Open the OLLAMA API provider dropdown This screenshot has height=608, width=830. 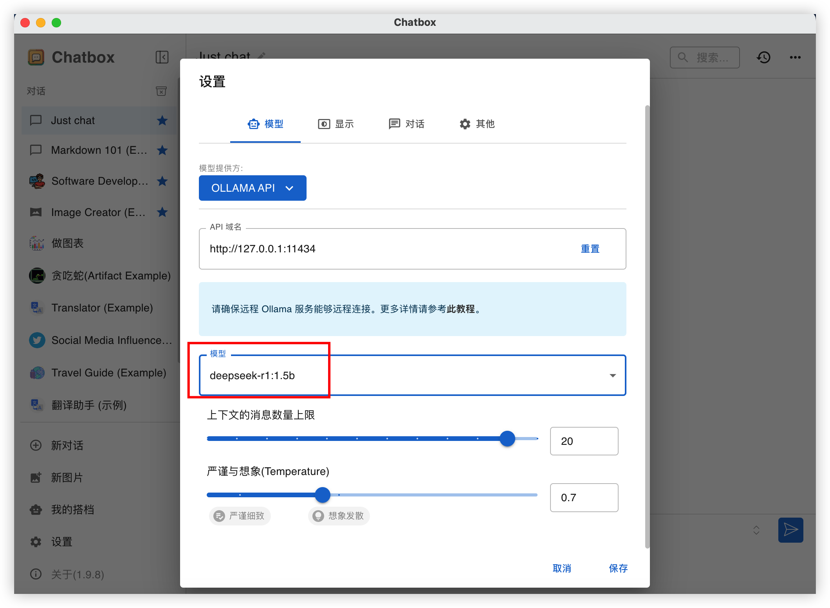point(253,188)
